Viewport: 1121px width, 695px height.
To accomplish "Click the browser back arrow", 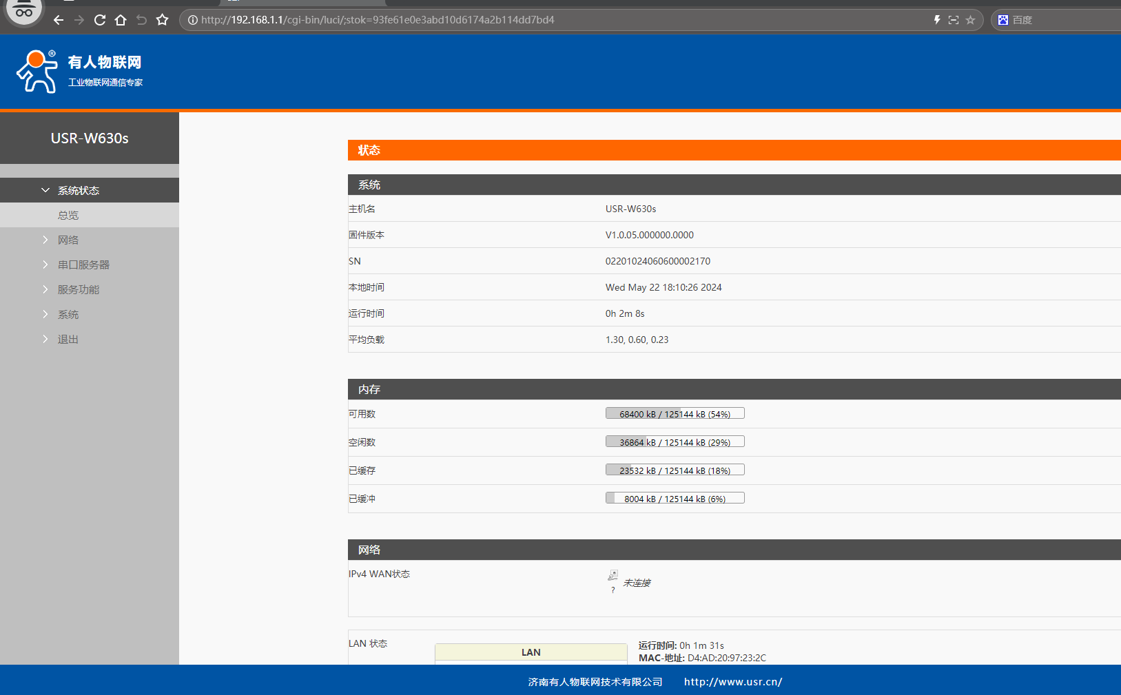I will pyautogui.click(x=59, y=20).
